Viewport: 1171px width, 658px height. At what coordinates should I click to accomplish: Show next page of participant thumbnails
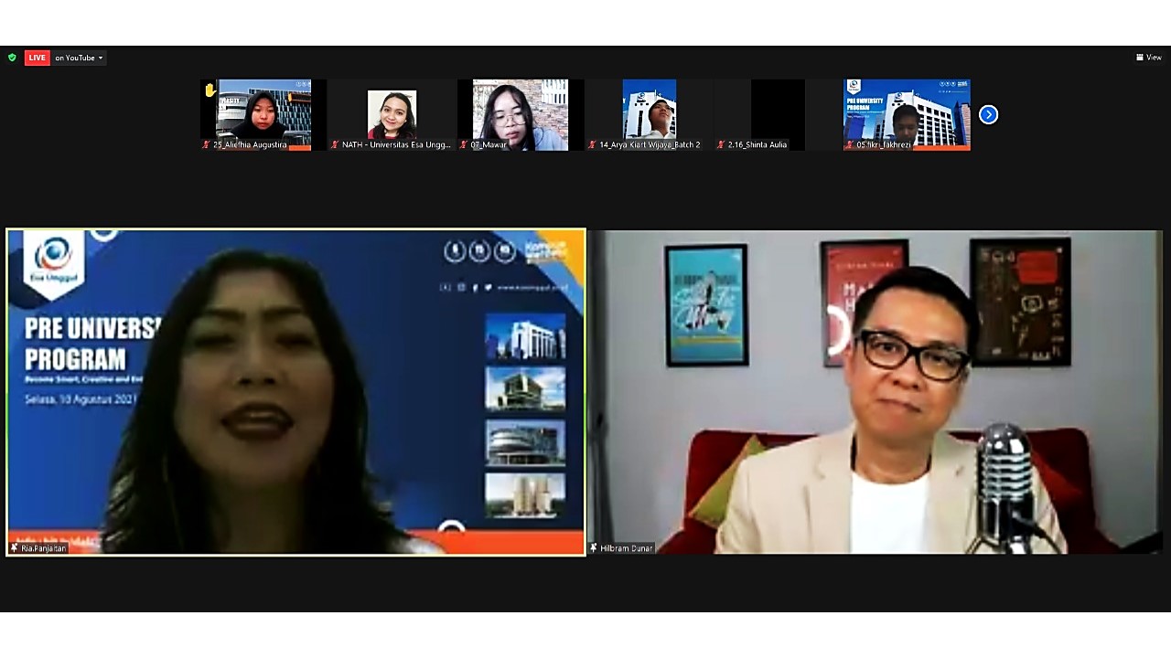pyautogui.click(x=988, y=114)
